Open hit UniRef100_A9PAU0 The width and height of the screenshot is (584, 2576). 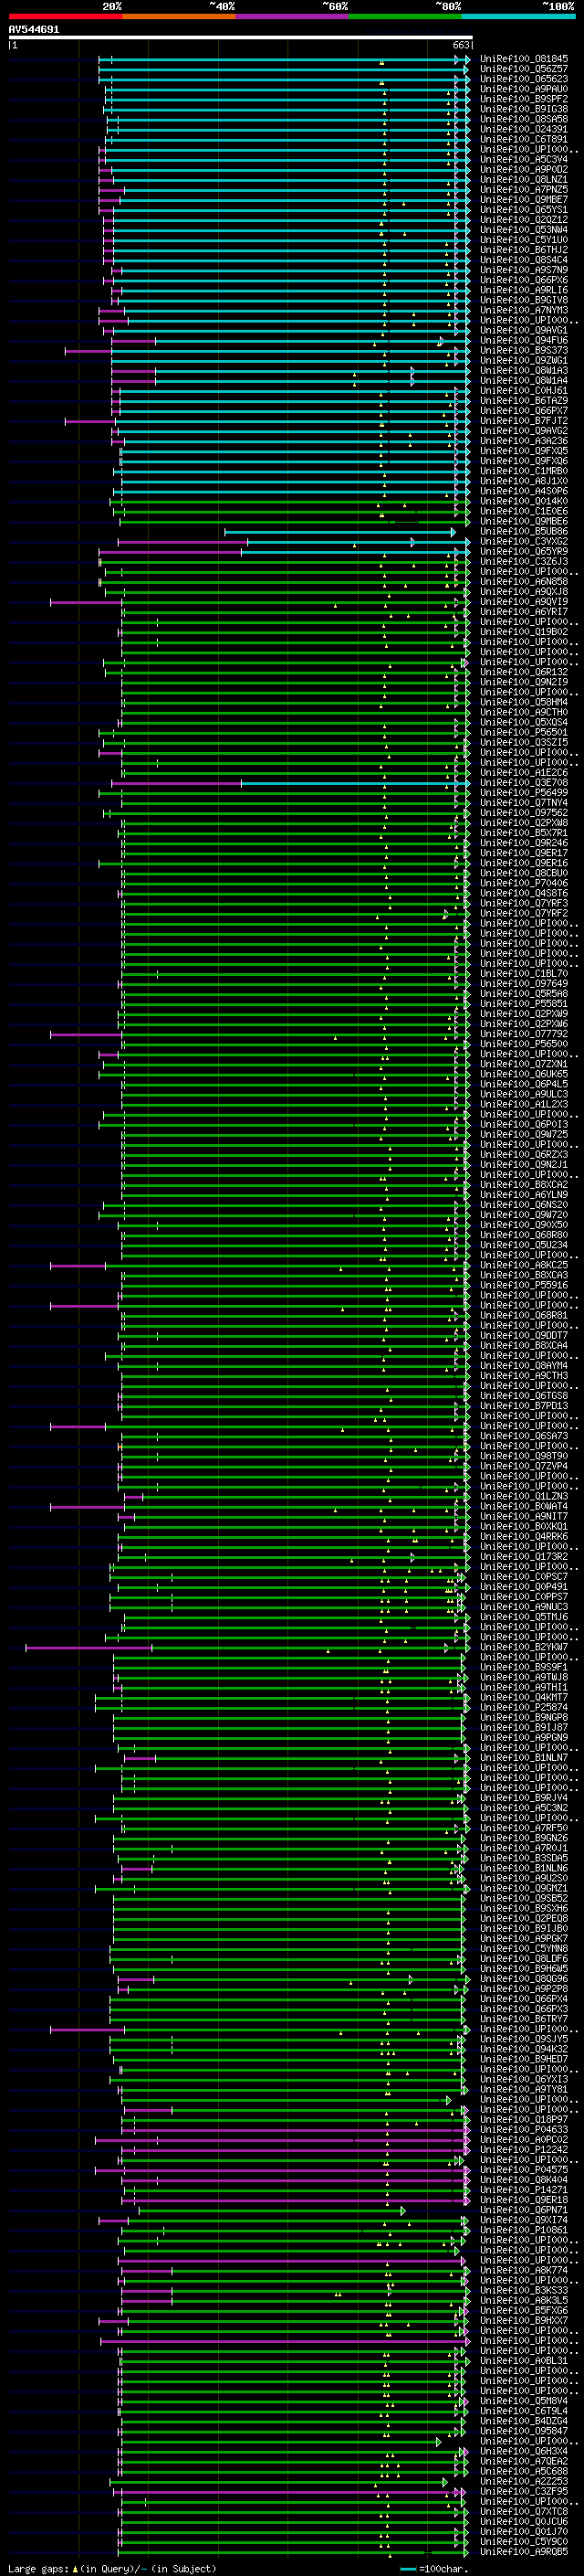pos(524,89)
